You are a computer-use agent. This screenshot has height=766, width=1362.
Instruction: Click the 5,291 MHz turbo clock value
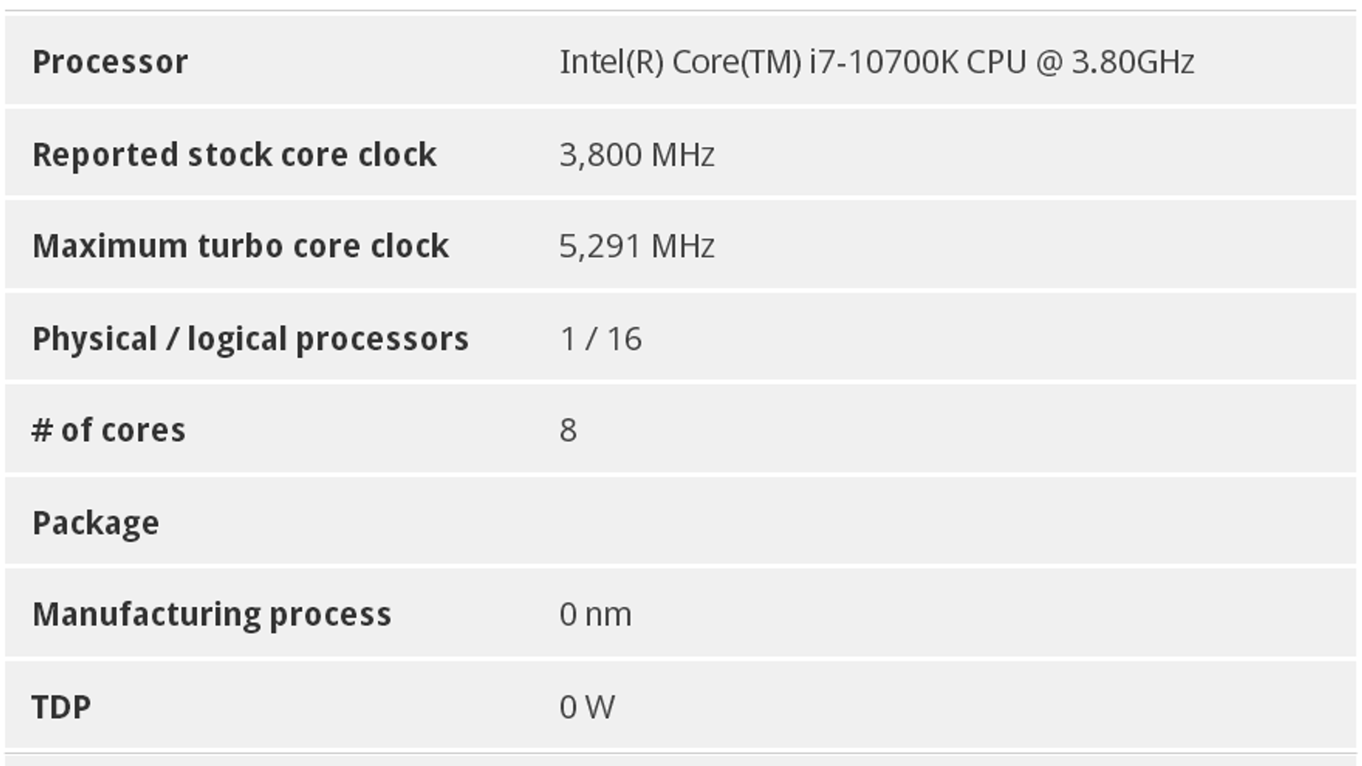pyautogui.click(x=637, y=246)
